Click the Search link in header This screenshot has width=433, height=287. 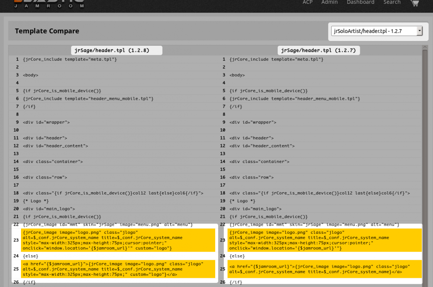[392, 2]
